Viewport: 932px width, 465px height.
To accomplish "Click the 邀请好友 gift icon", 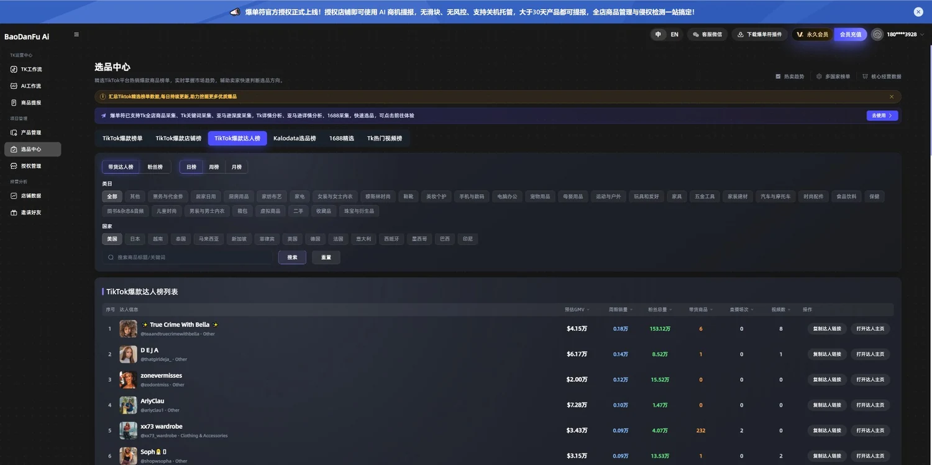I will tap(14, 213).
